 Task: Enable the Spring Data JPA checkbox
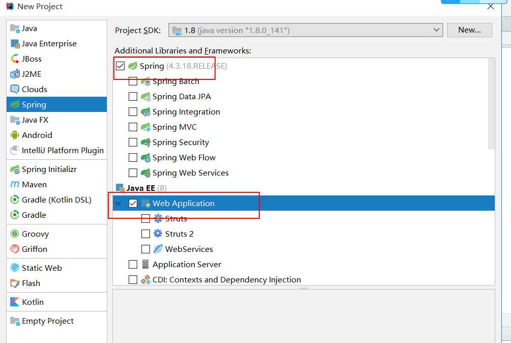pos(133,97)
